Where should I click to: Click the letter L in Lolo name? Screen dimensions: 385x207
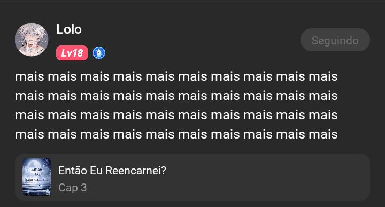tap(60, 29)
